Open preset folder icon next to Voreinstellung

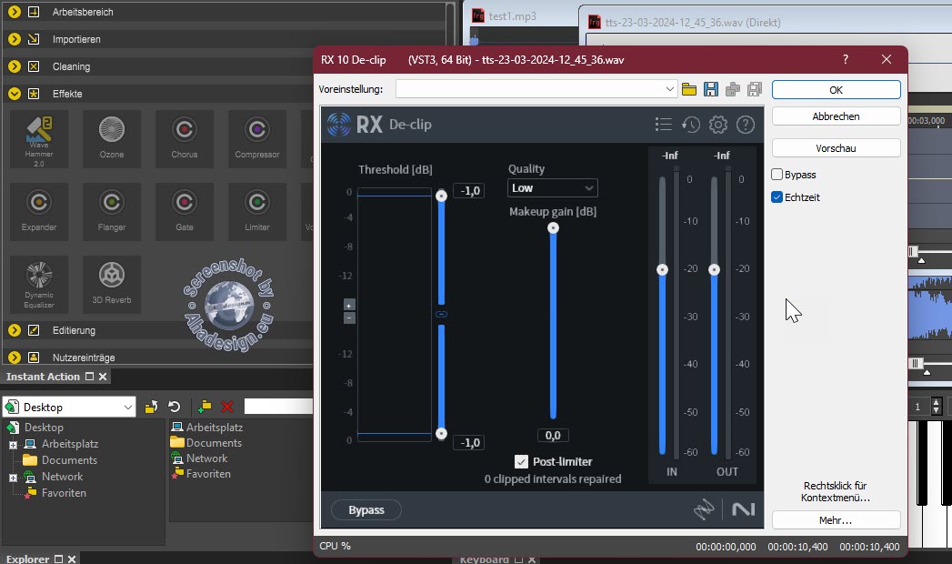(x=689, y=89)
